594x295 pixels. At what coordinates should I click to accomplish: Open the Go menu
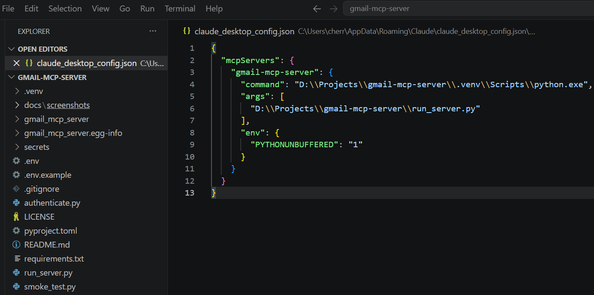pyautogui.click(x=125, y=8)
